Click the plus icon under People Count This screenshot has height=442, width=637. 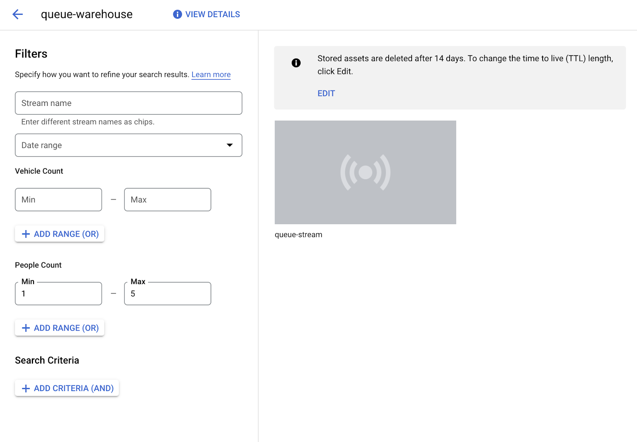[26, 328]
